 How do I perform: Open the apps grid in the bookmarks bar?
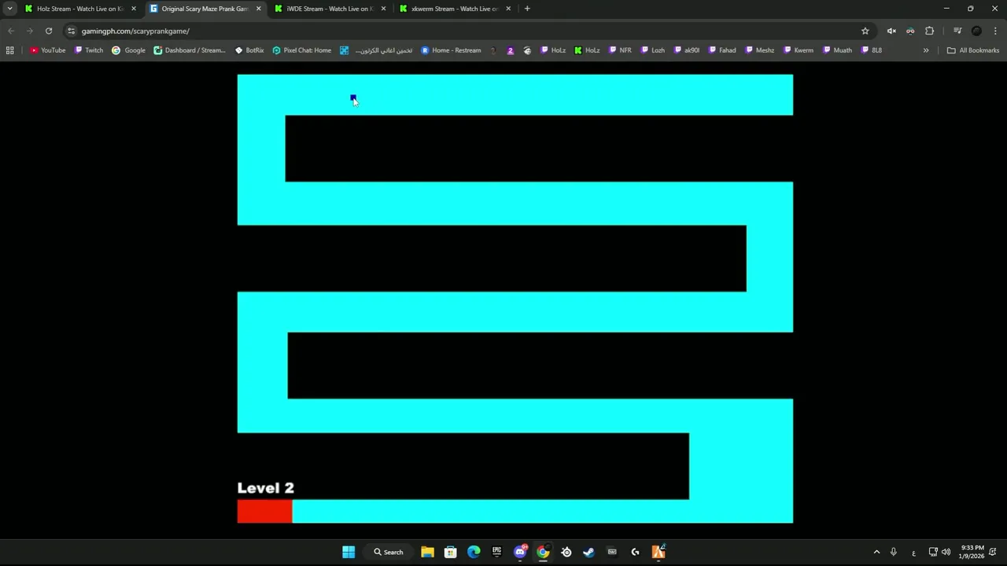coord(9,50)
